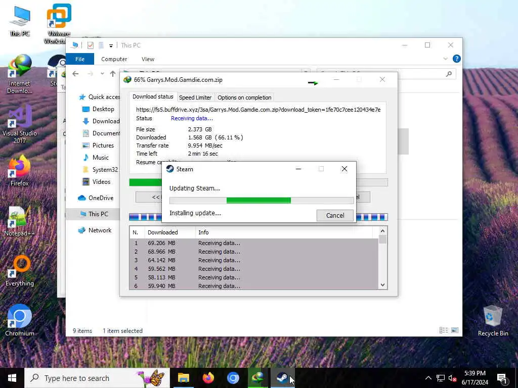Click the muted volume tray icon
The image size is (518, 388).
[452, 378]
